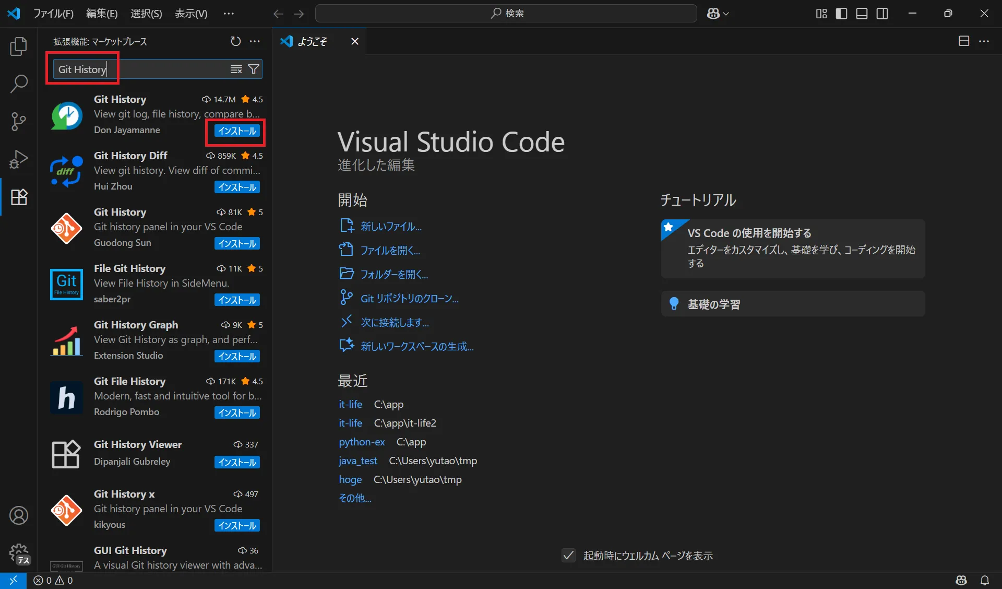Show errors and warnings in status bar
Image resolution: width=1002 pixels, height=589 pixels.
point(53,580)
